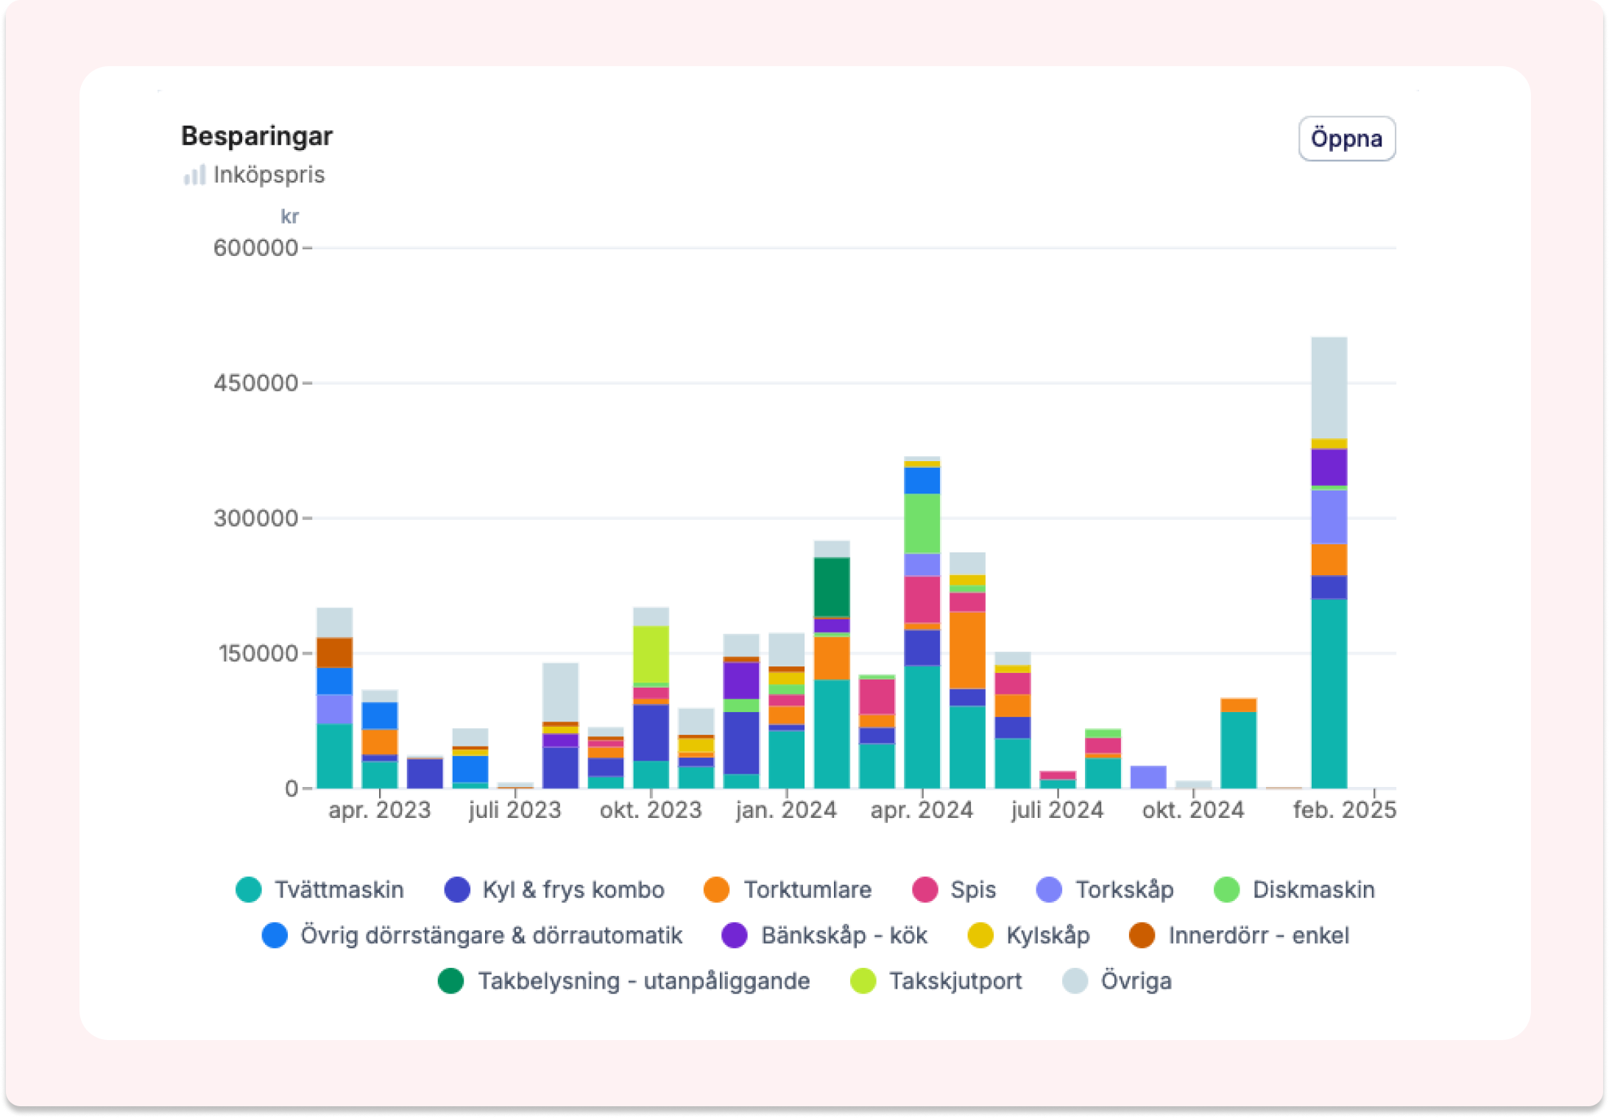Click the green Takbelysning bar segment
This screenshot has height=1118, width=1609.
pos(832,587)
